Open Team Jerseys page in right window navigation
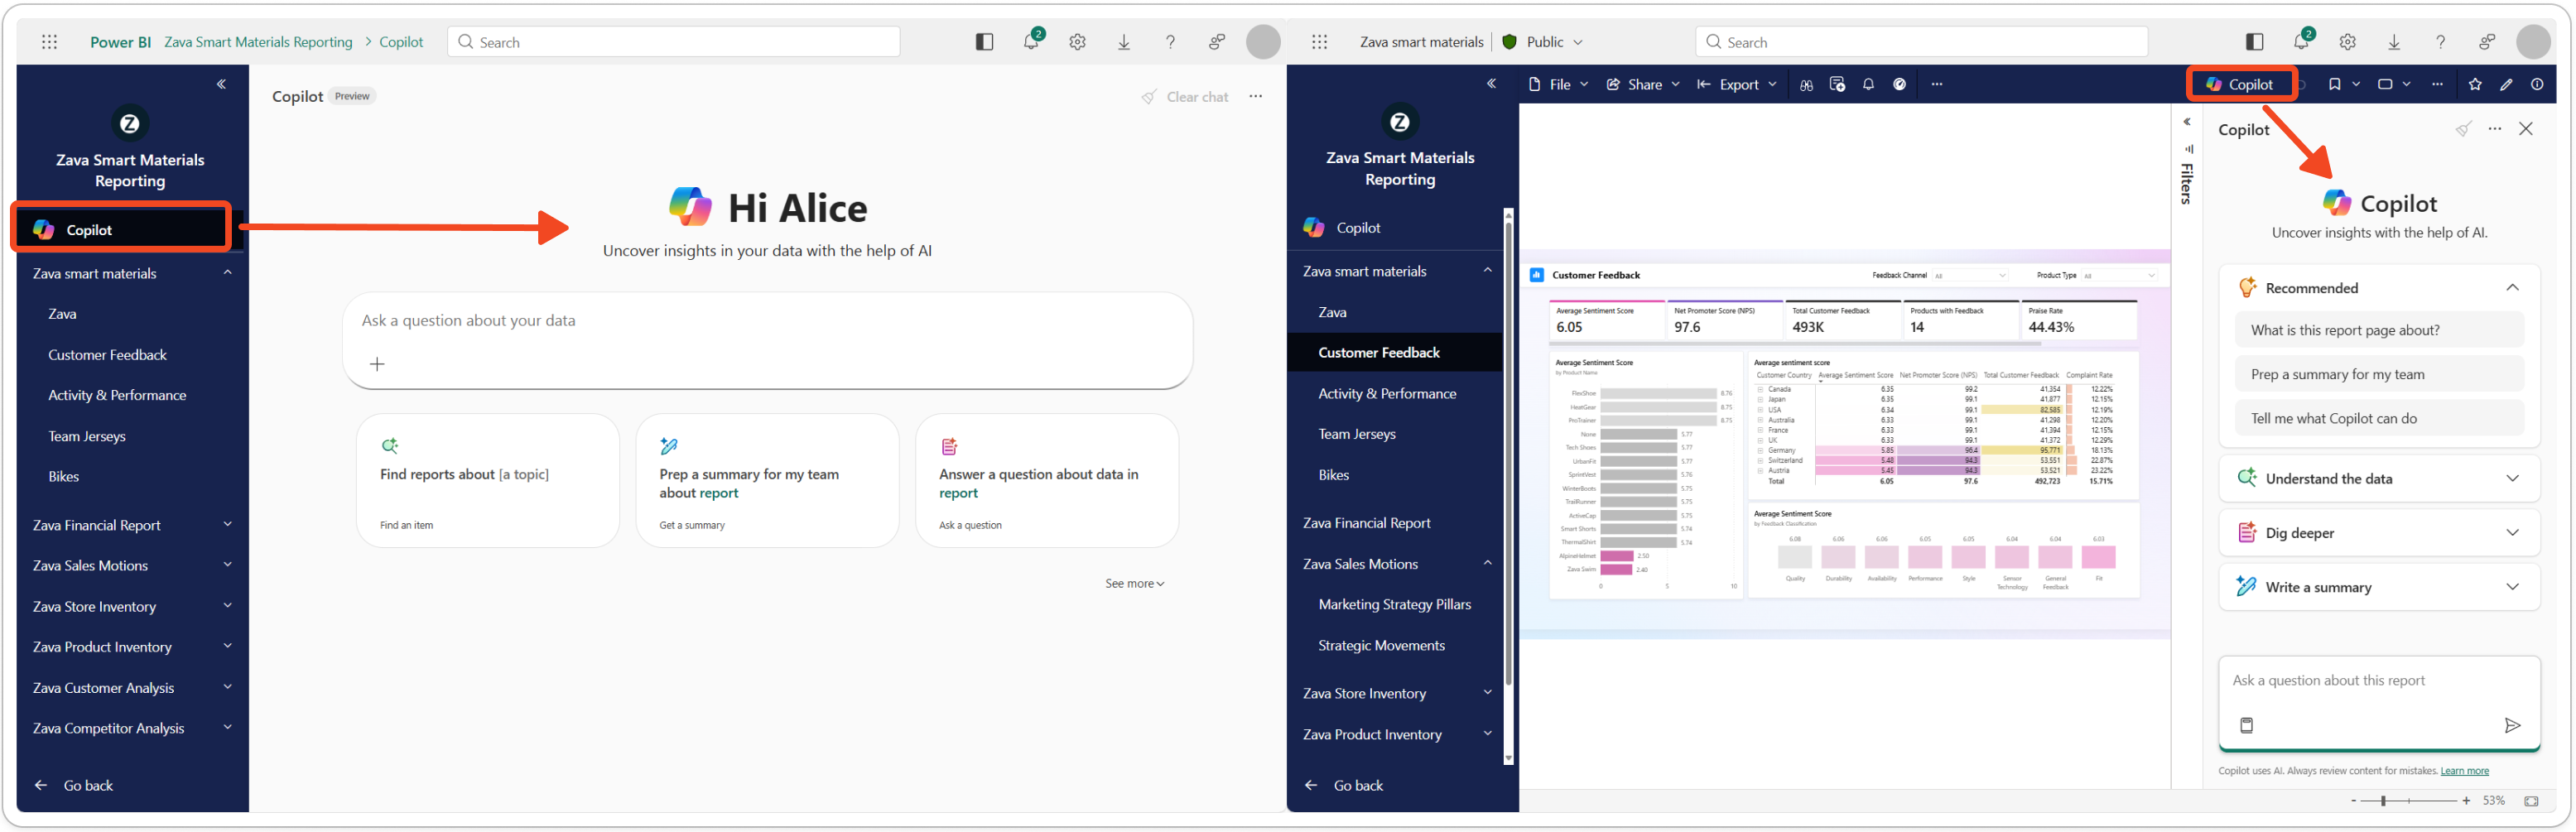 [x=1356, y=434]
